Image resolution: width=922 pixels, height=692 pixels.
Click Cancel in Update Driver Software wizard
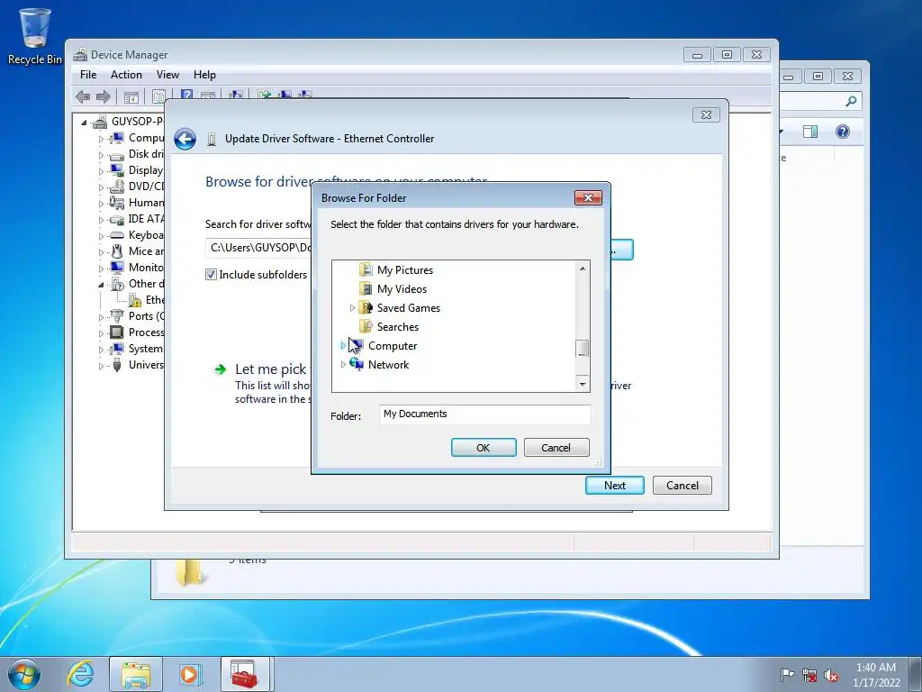[682, 486]
